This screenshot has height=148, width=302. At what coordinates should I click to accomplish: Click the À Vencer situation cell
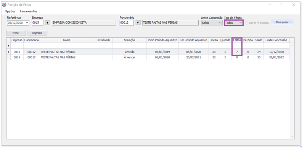[x=130, y=58]
